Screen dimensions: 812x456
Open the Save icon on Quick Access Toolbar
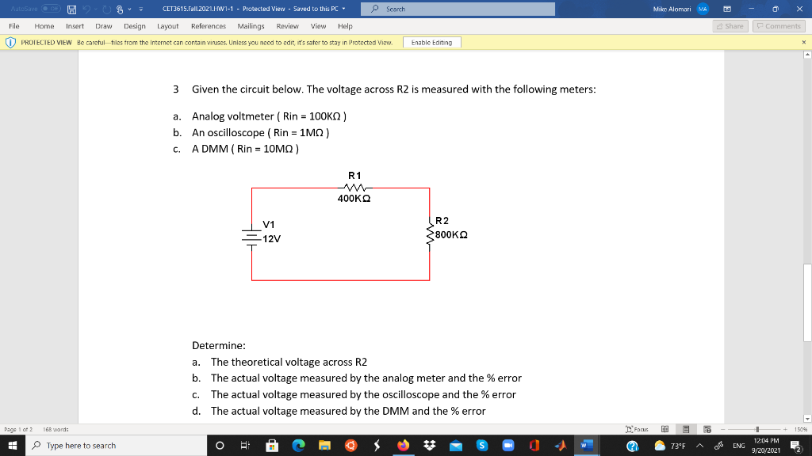click(71, 9)
